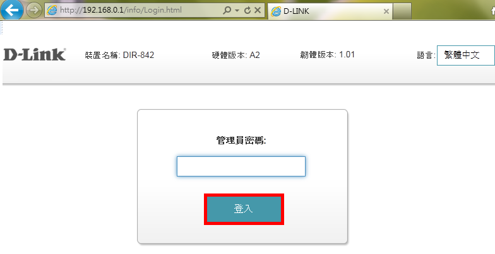Click the 管理員密碼 label
Screen dimensions: 495x254
click(241, 140)
